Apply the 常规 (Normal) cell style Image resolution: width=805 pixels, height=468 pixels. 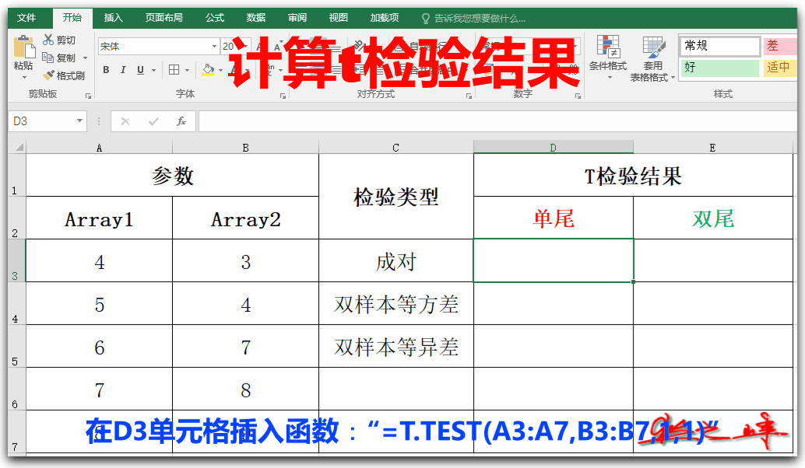720,46
